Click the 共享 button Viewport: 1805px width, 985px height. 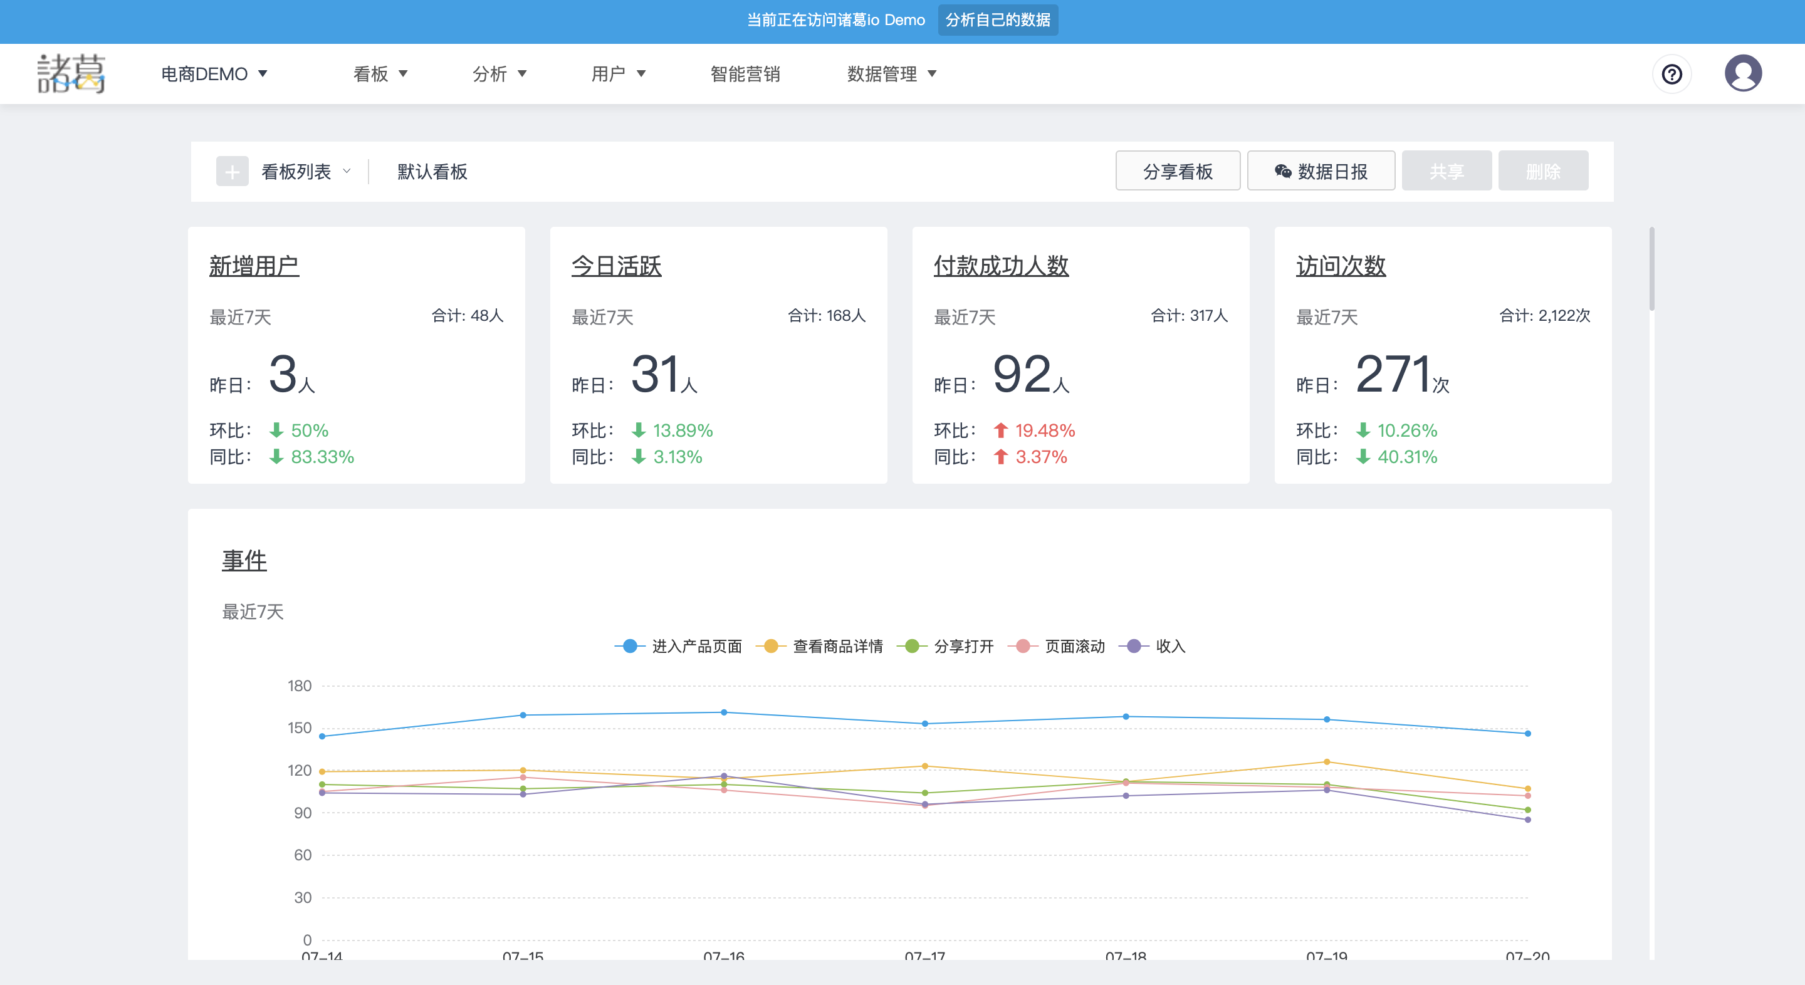point(1447,171)
